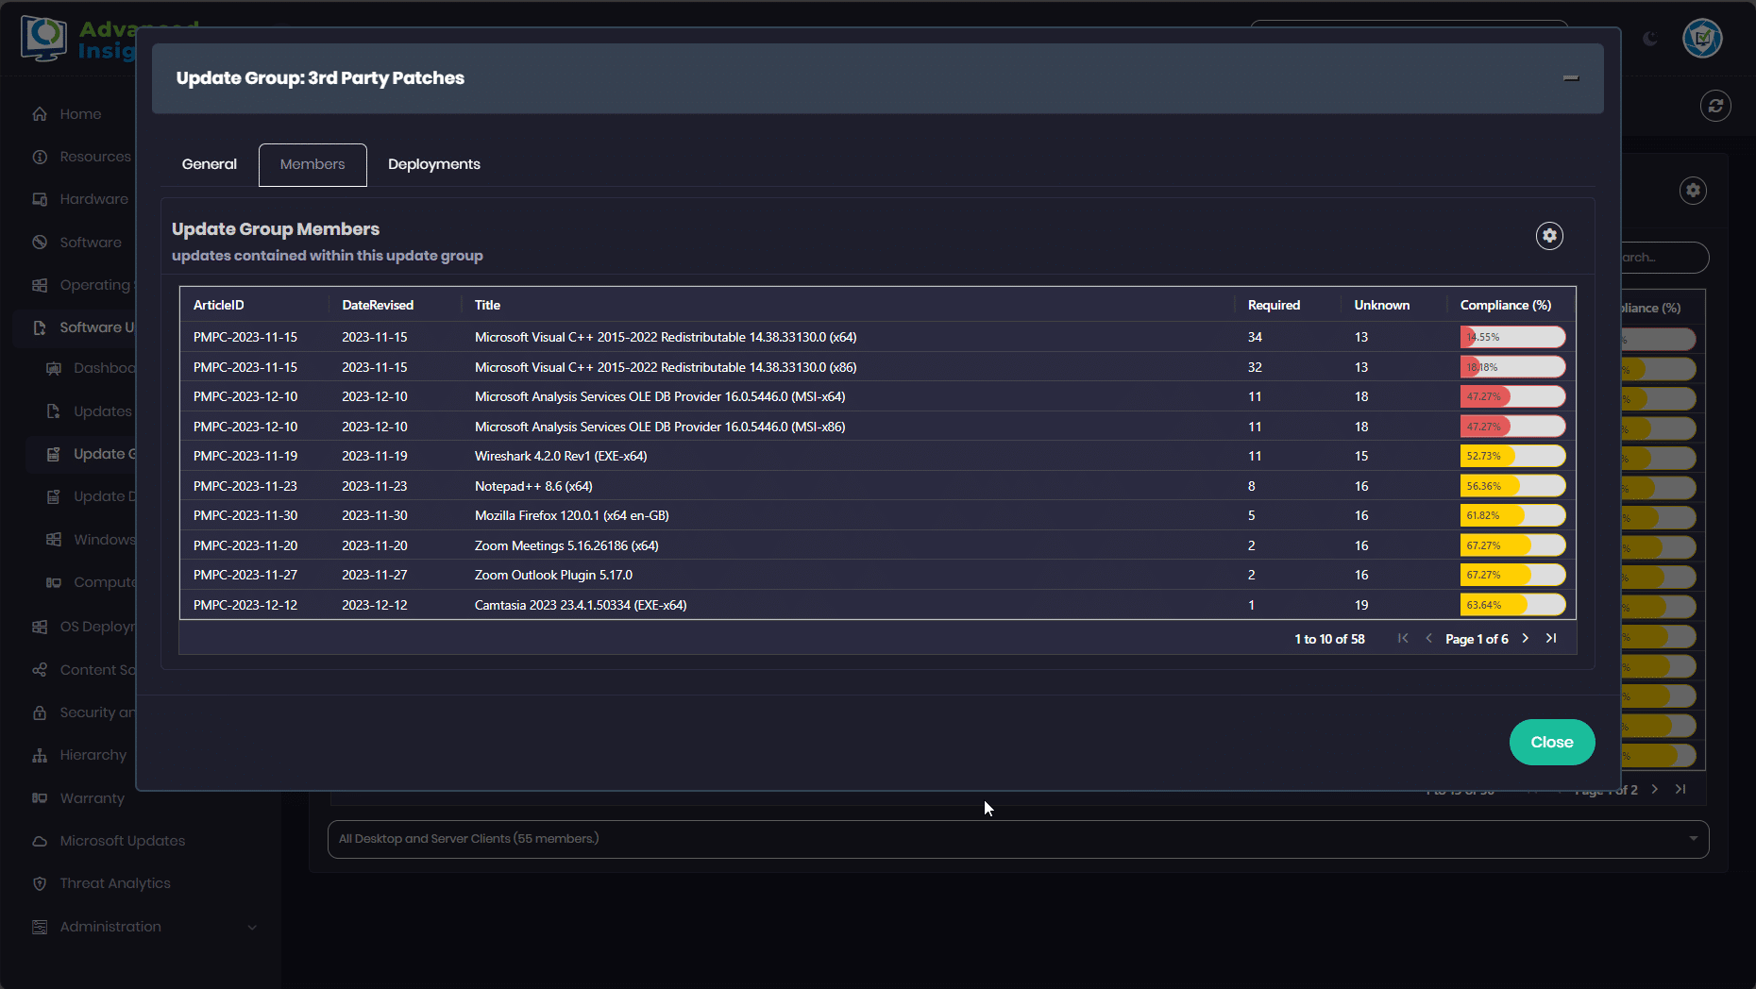Expand the Administration menu chevron

tap(252, 927)
